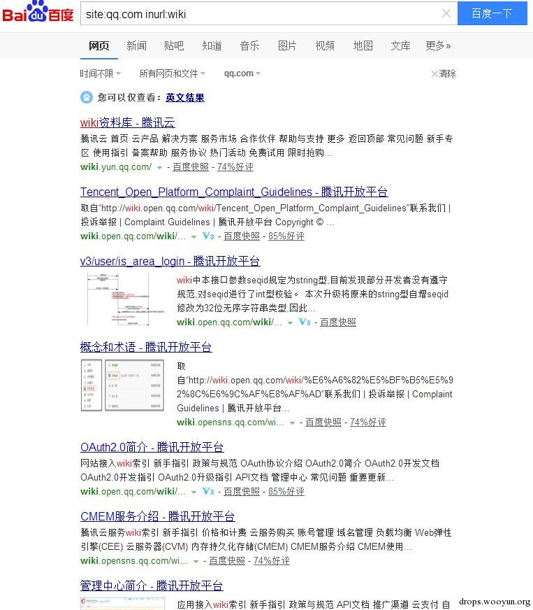The image size is (533, 610).
Task: Click the paw icon beside 您可以仅查看
Action: pyautogui.click(x=87, y=97)
